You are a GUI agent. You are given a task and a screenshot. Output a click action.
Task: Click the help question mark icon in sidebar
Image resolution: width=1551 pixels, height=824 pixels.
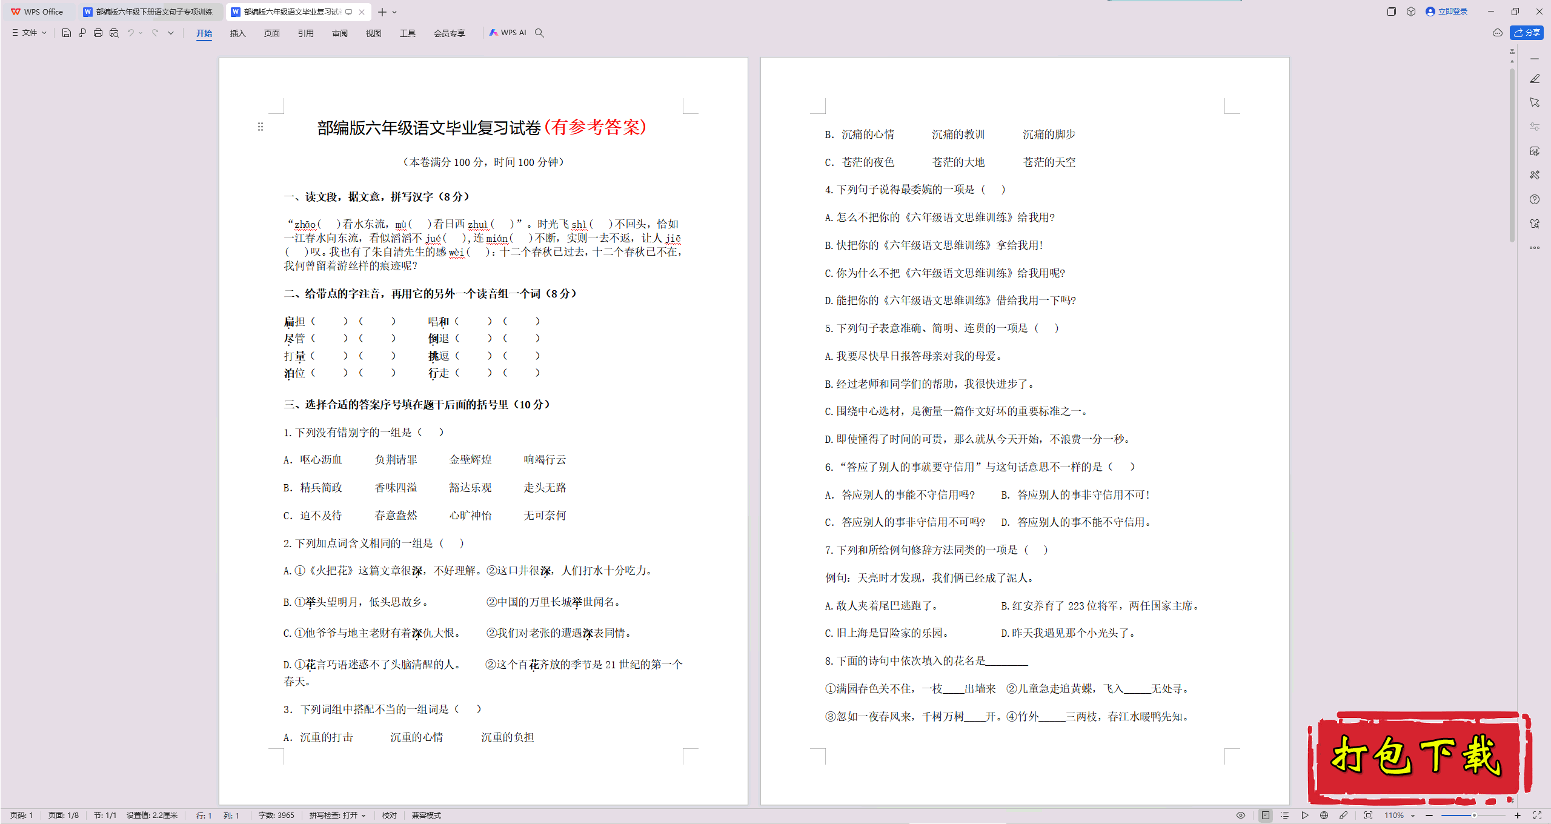pos(1535,199)
